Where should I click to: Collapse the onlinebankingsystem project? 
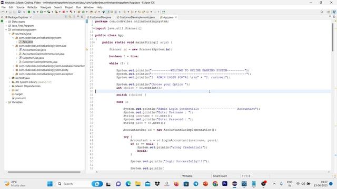pos(6,30)
